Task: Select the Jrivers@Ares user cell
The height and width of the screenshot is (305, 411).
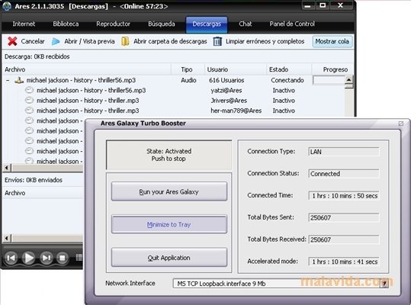Action: point(229,101)
